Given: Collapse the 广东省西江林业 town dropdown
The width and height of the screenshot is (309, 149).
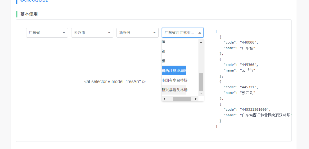Looking at the screenshot, I should [183, 33].
